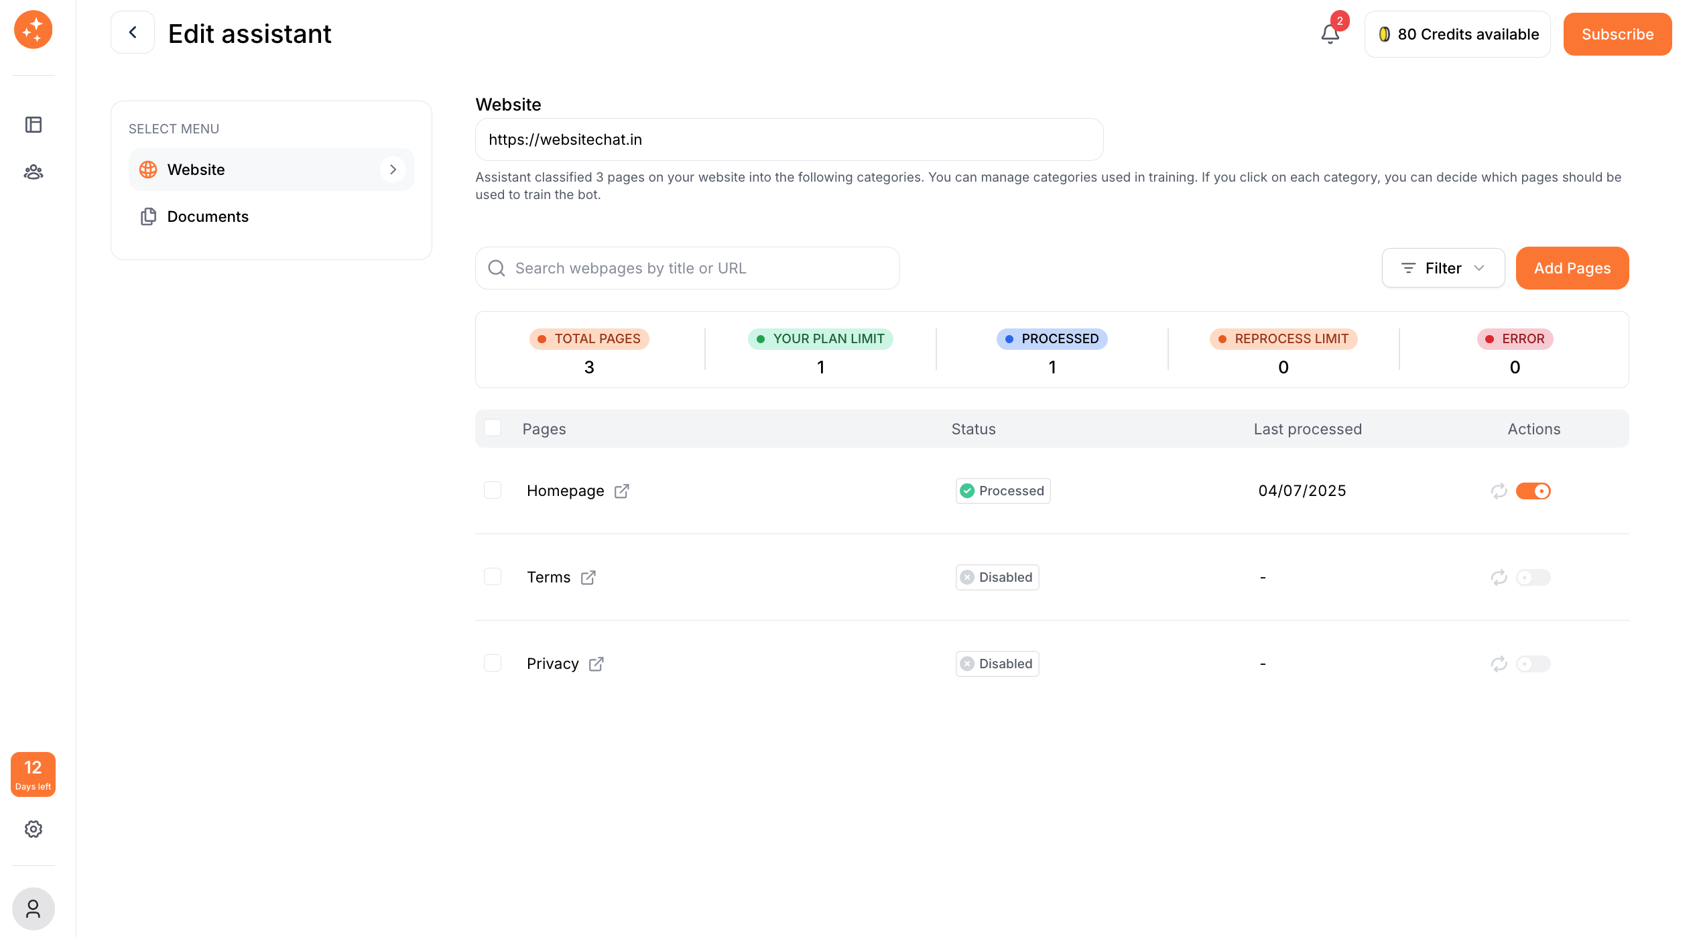Screen dimensions: 1697x937
Task: Disable the Homepage training toggle
Action: click(x=1533, y=491)
